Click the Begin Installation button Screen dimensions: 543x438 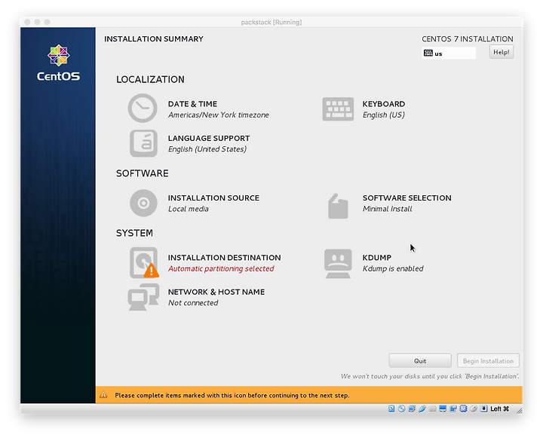click(x=488, y=361)
